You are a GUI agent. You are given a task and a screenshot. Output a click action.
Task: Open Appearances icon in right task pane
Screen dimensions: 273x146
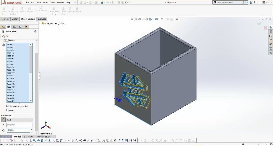(271, 44)
